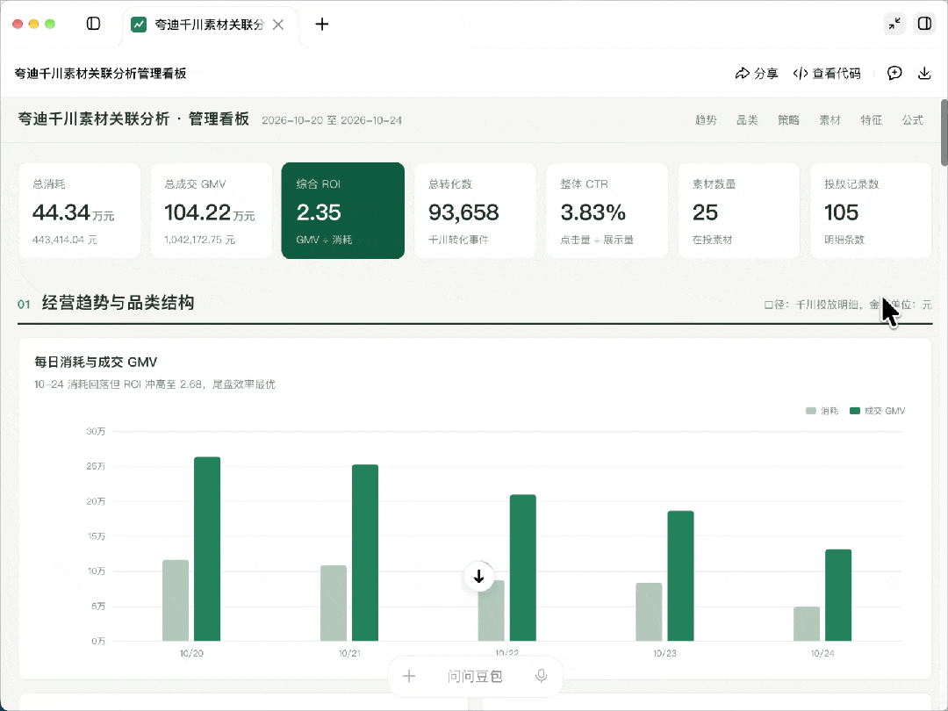Viewport: 948px width, 711px height.
Task: Toggle the right split panel icon
Action: coord(924,24)
